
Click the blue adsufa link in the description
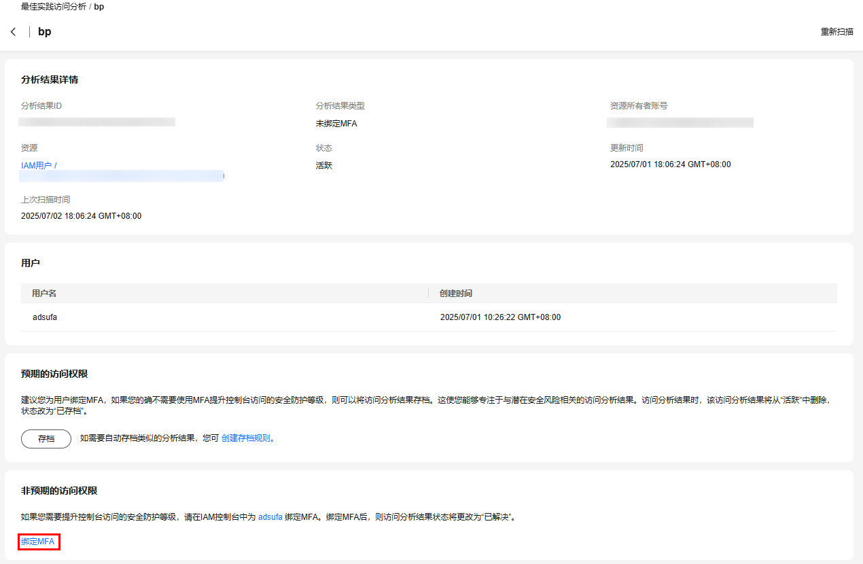click(270, 517)
